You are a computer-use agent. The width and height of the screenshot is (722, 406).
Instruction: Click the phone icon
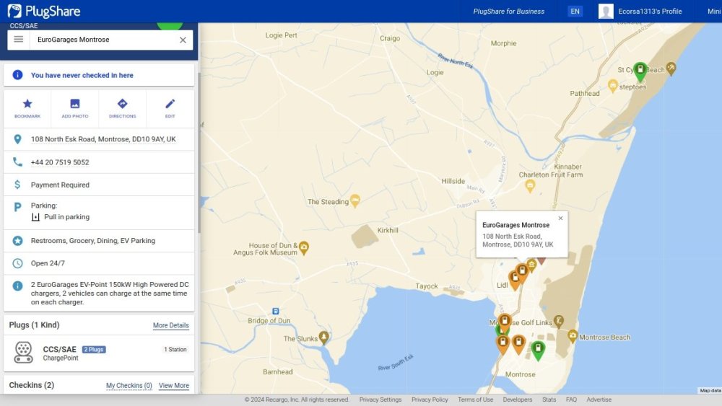point(17,162)
